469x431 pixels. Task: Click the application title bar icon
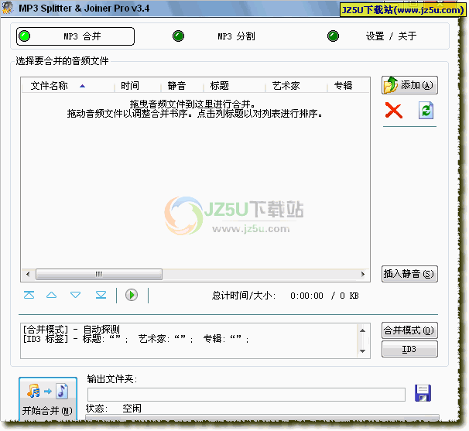coord(8,8)
